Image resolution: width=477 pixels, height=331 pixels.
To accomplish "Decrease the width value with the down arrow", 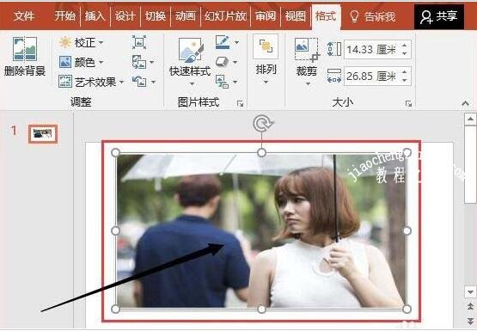I will tap(404, 80).
